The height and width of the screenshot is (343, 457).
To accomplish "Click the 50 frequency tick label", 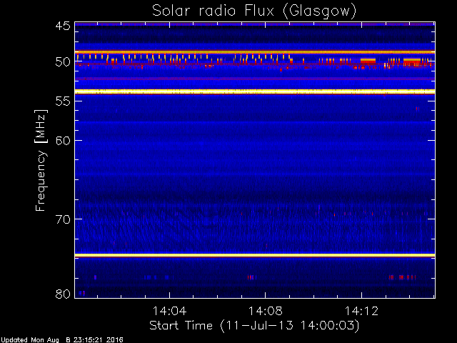I will [x=63, y=62].
